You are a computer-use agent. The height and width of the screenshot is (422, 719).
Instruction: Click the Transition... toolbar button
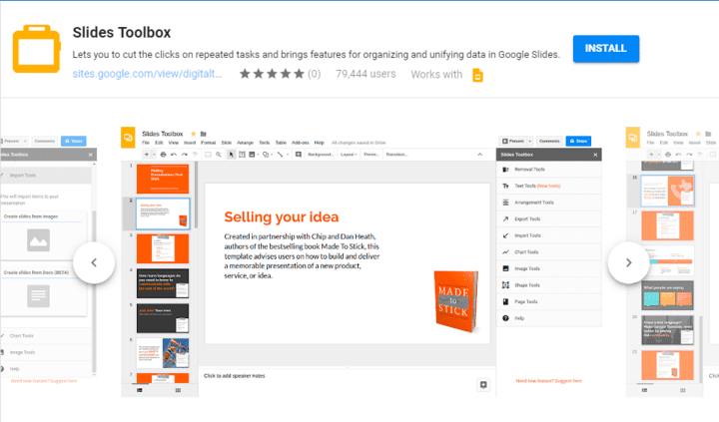[x=396, y=155]
